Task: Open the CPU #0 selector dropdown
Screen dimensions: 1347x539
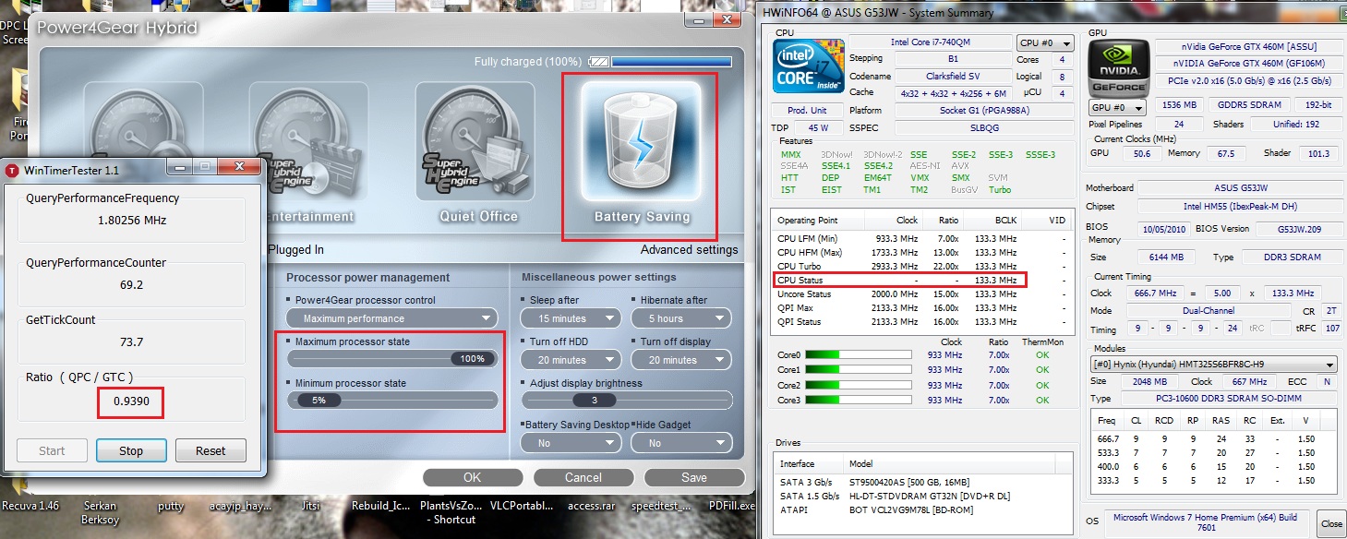Action: pos(1045,43)
